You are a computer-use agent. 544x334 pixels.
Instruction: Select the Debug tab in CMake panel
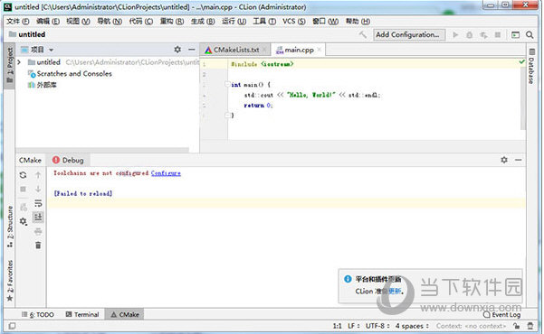click(x=68, y=161)
